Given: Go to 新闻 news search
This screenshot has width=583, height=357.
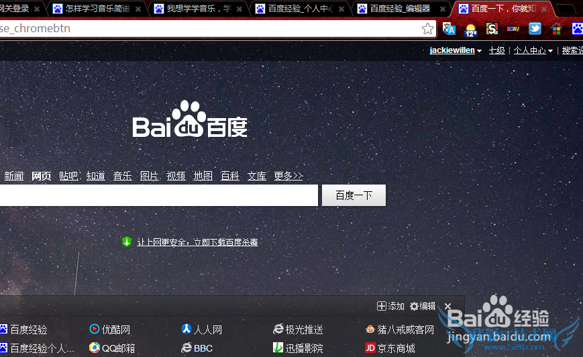Looking at the screenshot, I should [14, 176].
